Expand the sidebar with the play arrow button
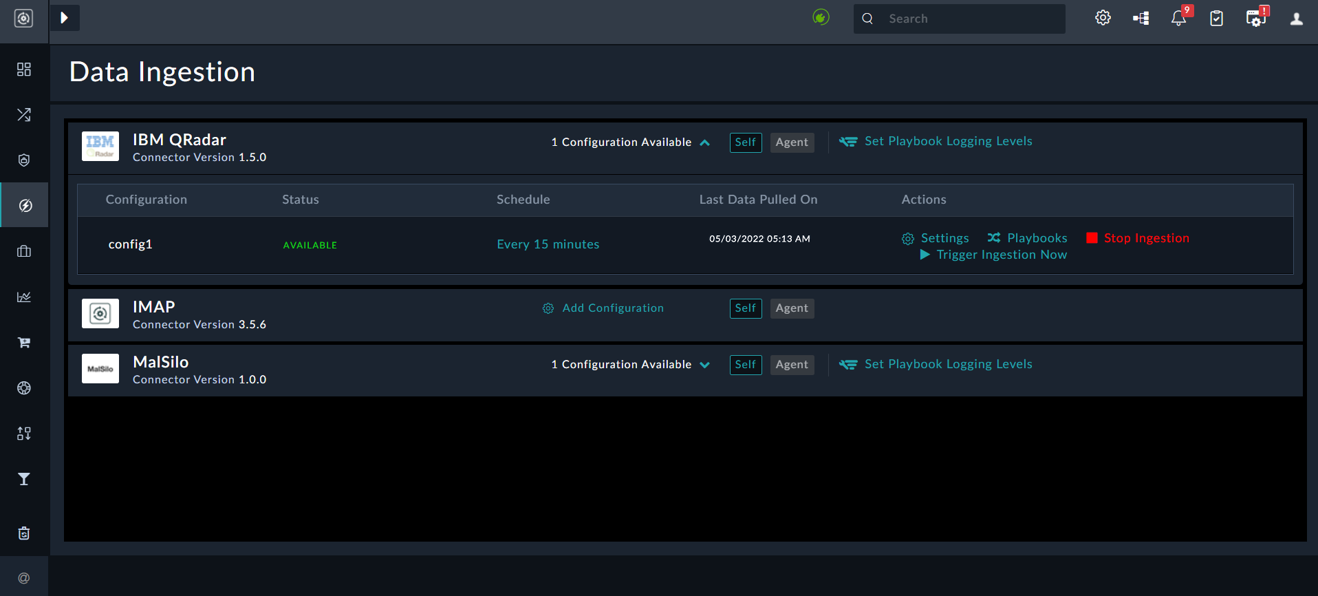 pos(65,18)
